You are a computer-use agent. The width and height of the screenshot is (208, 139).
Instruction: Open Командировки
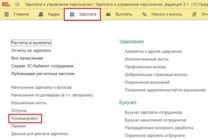[x=25, y=118]
